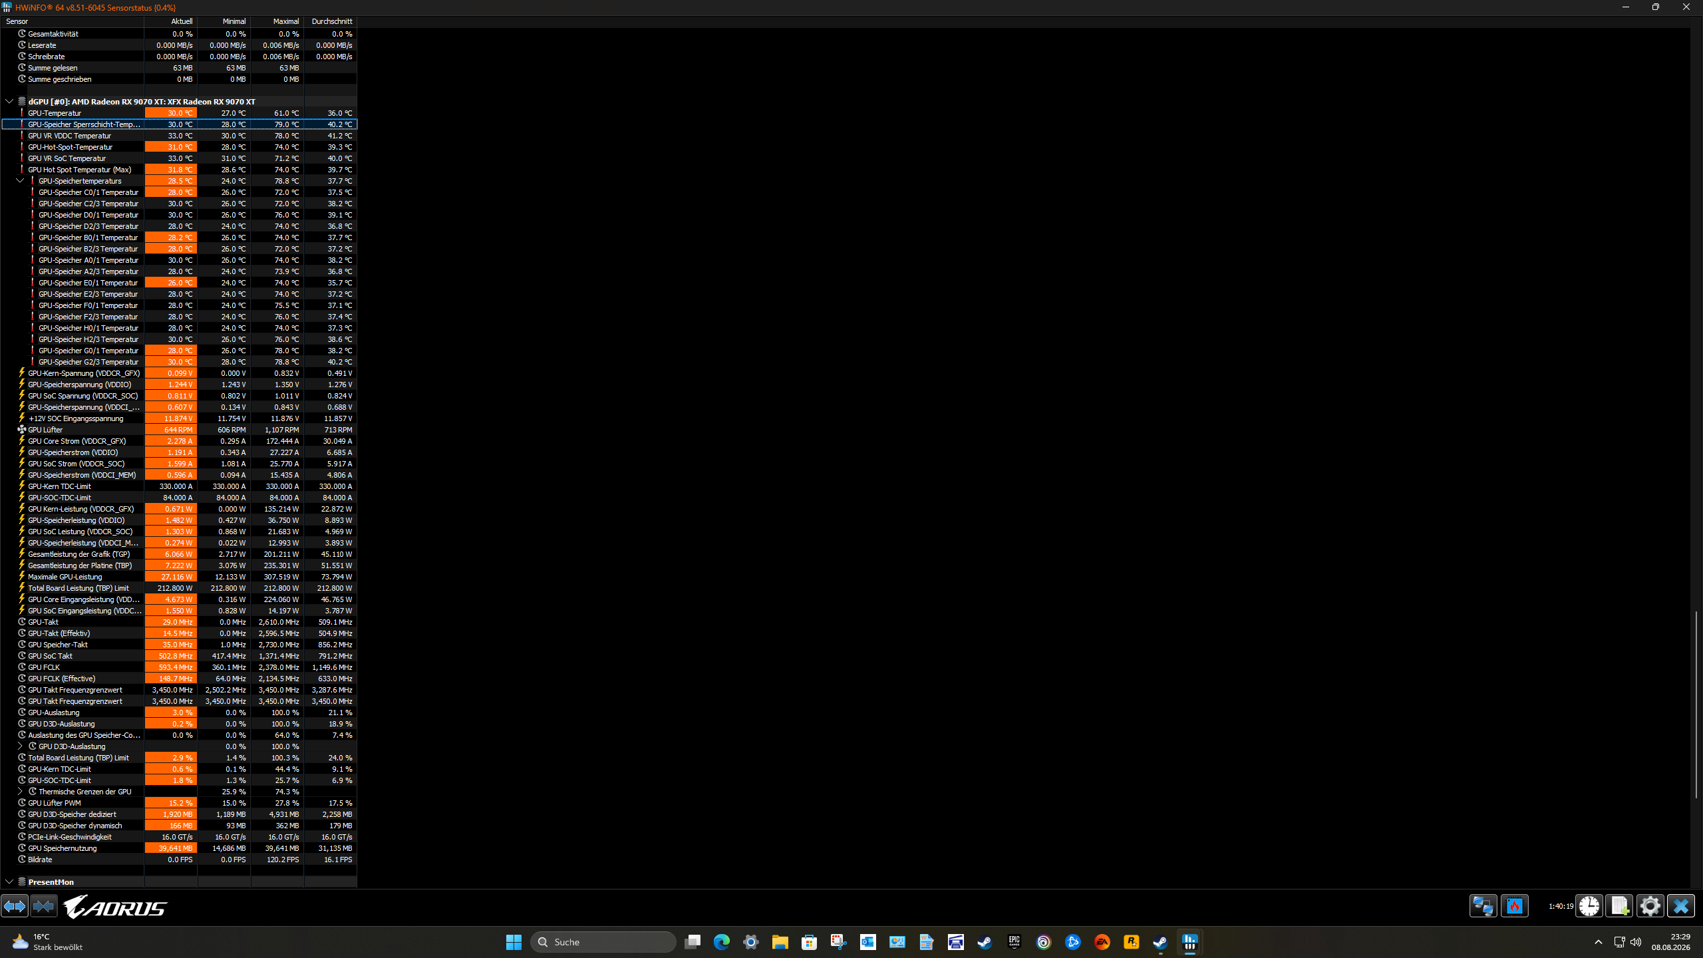Viewport: 1703px width, 958px height.
Task: Click the Suche search field in taskbar
Action: pyautogui.click(x=603, y=942)
